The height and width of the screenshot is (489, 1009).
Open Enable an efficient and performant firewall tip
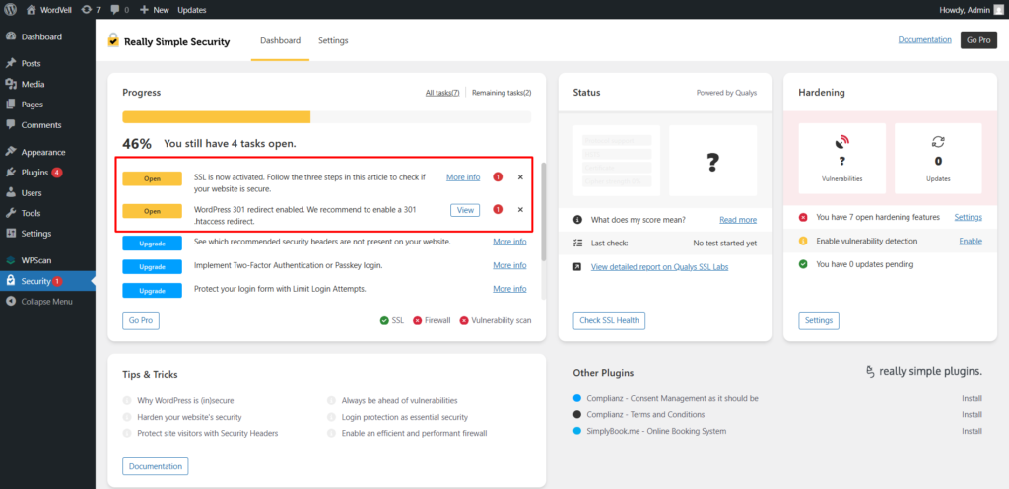coord(415,433)
